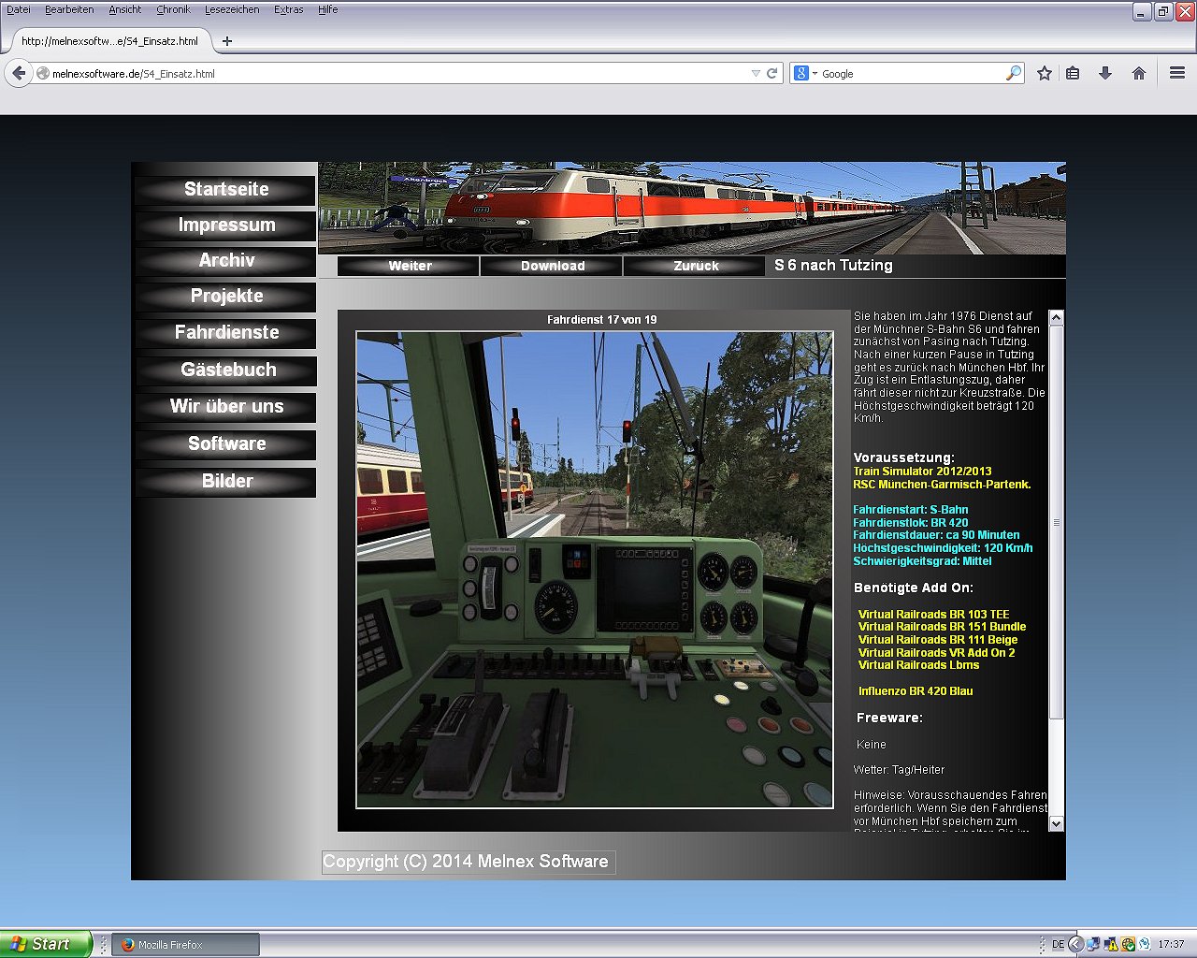Expand the URL history dropdown arrow
Image resolution: width=1197 pixels, height=958 pixels.
[x=756, y=73]
